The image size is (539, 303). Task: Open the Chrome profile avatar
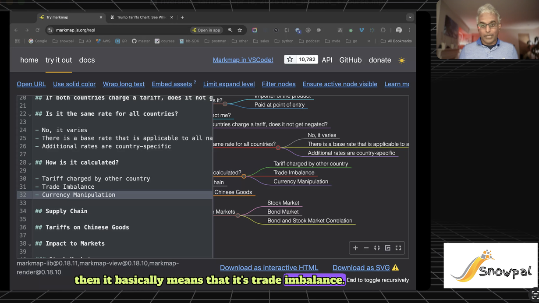pos(399,30)
